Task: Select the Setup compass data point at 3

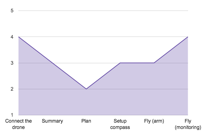Action: (x=120, y=63)
